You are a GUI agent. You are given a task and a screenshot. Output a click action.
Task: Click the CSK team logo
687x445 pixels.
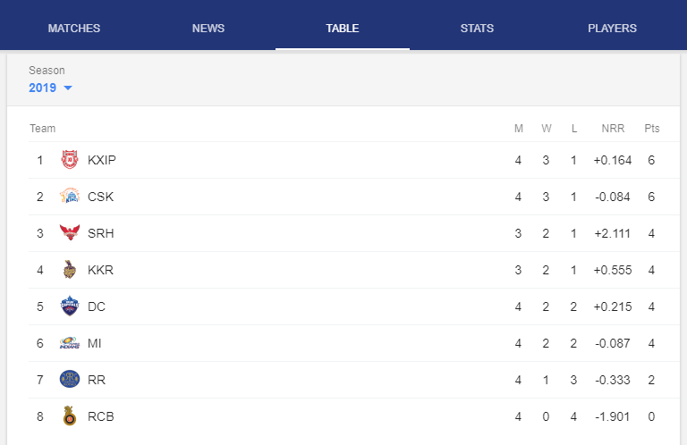click(70, 197)
